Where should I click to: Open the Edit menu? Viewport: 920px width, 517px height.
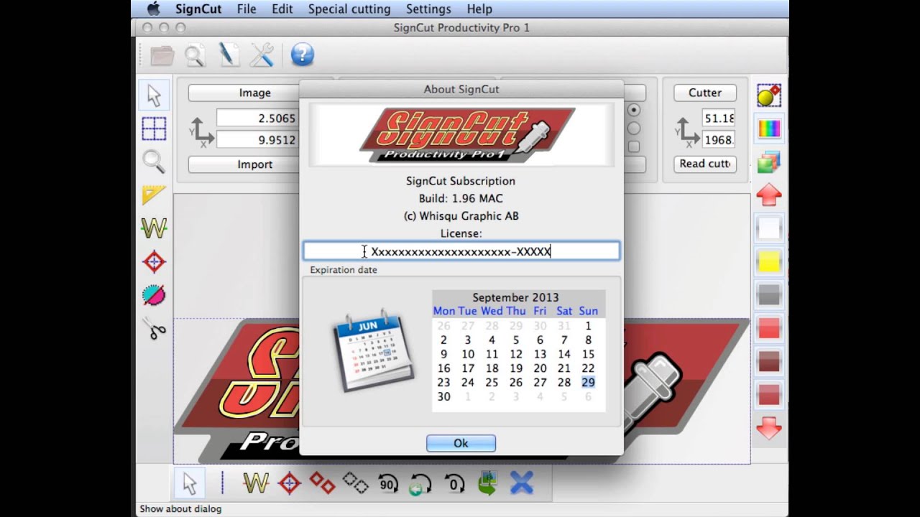282,9
